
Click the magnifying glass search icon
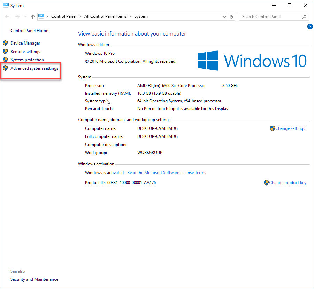coord(304,16)
